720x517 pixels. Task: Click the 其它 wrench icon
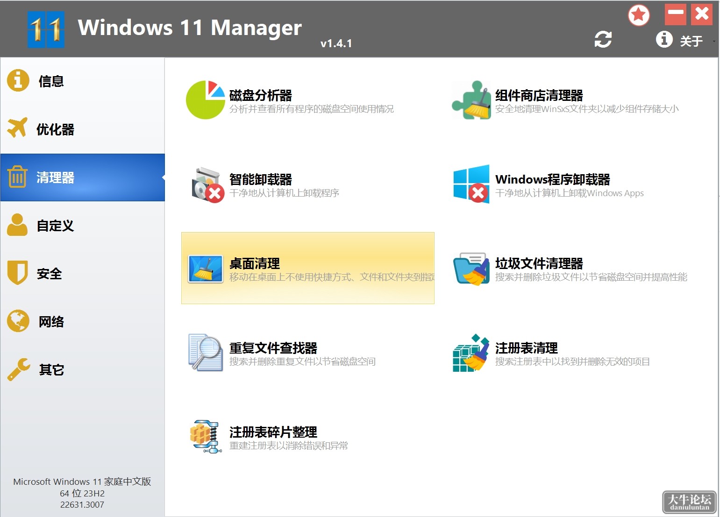tap(19, 369)
